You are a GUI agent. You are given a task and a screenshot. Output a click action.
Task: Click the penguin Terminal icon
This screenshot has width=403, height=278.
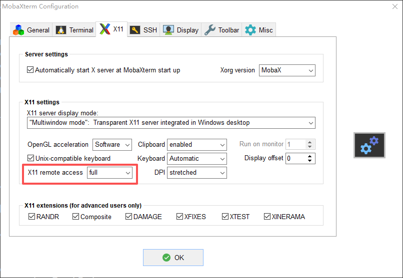tap(61, 30)
